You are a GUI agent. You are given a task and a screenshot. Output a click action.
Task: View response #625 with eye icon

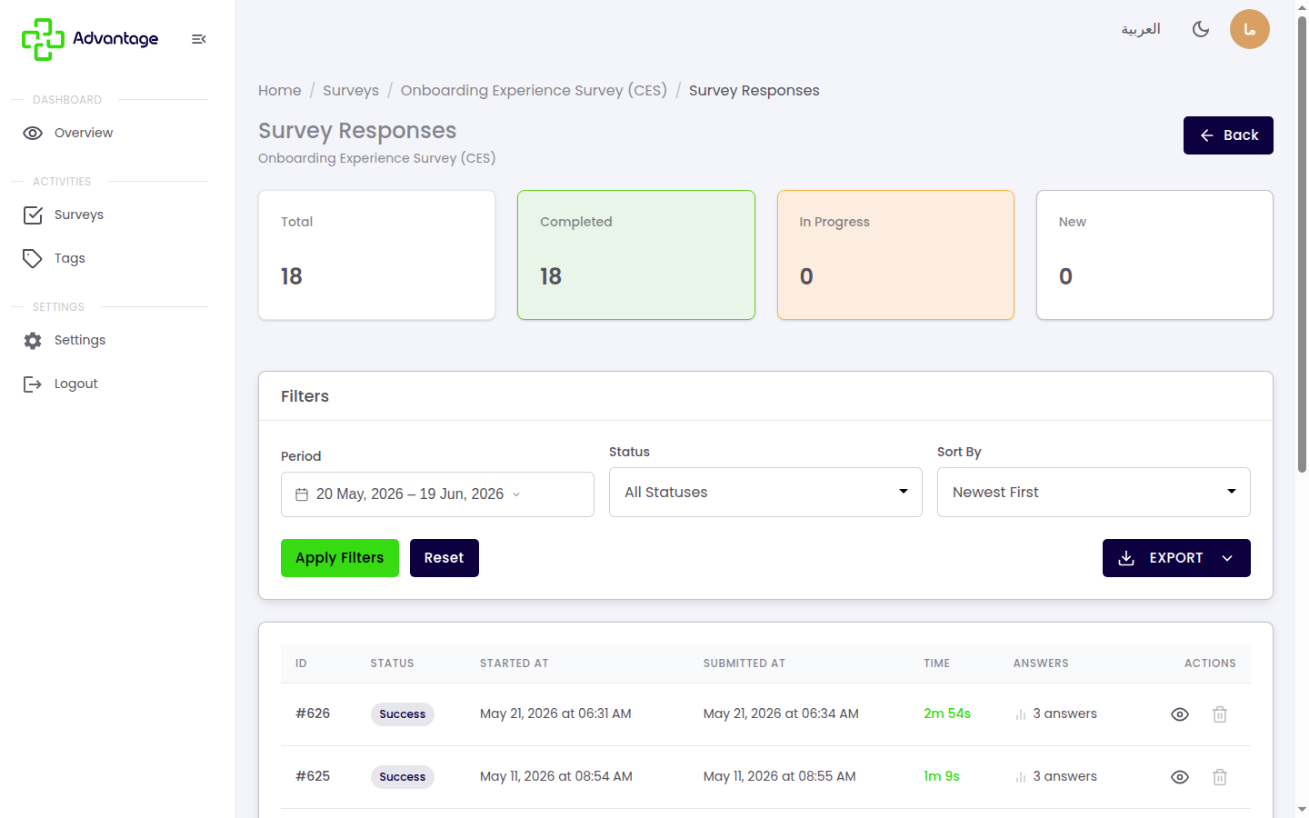pos(1180,777)
